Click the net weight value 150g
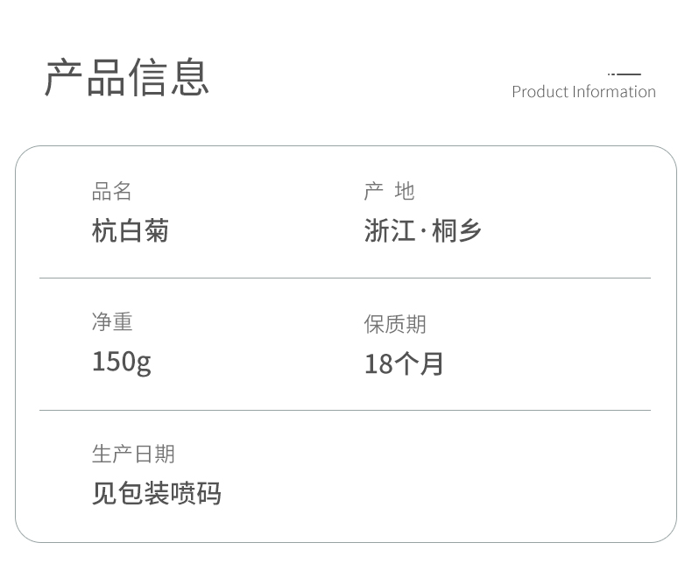The image size is (692, 564). point(122,362)
